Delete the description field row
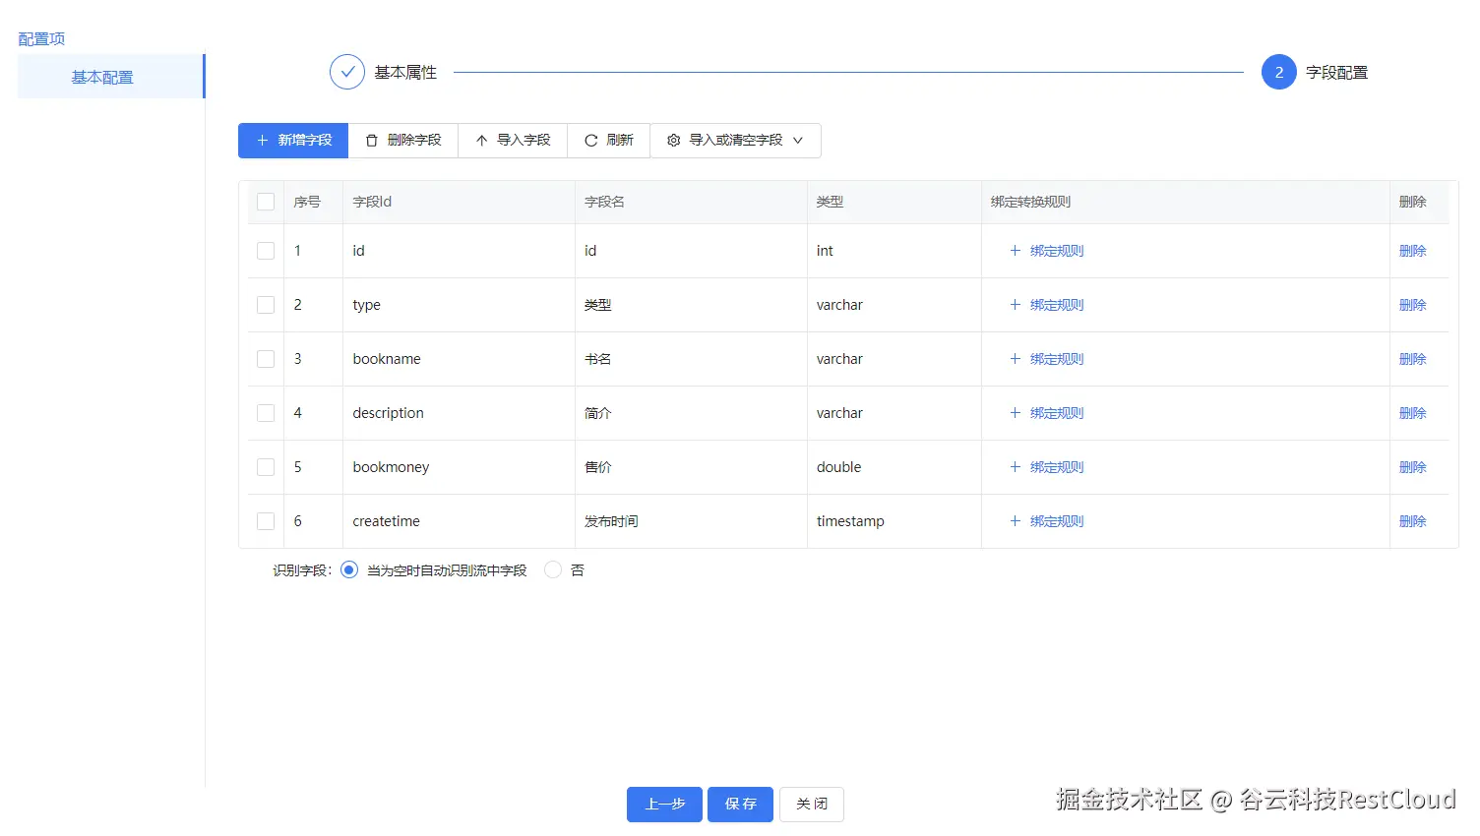The height and width of the screenshot is (836, 1480). click(x=1412, y=413)
